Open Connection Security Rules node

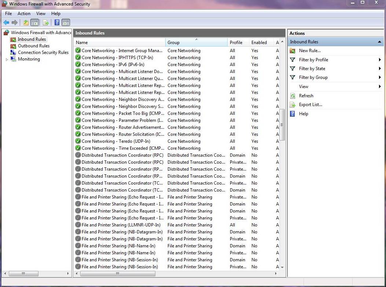coord(43,52)
